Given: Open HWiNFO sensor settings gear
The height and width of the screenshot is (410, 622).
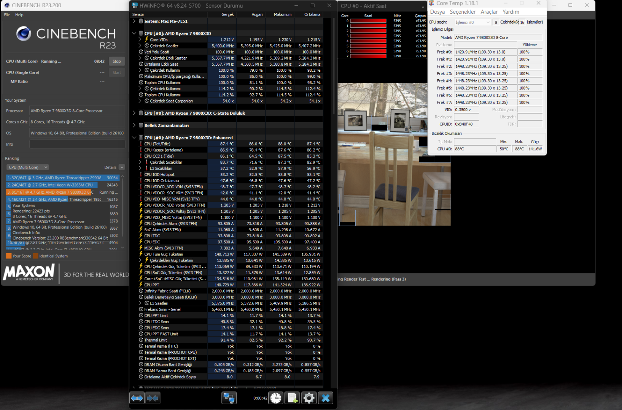Looking at the screenshot, I should click(309, 398).
